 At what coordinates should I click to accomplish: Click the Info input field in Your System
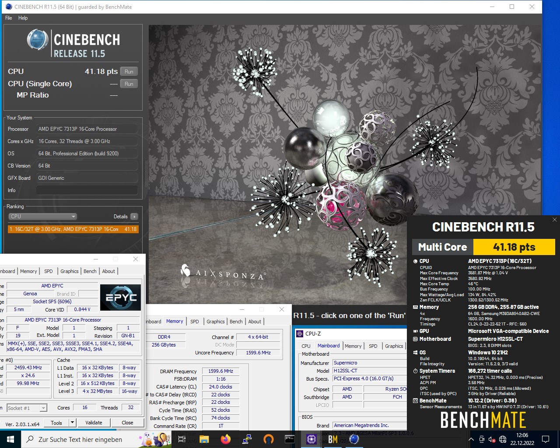(x=87, y=190)
